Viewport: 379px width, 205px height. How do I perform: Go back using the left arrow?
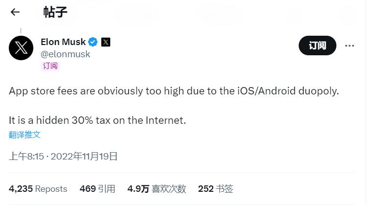pyautogui.click(x=15, y=12)
